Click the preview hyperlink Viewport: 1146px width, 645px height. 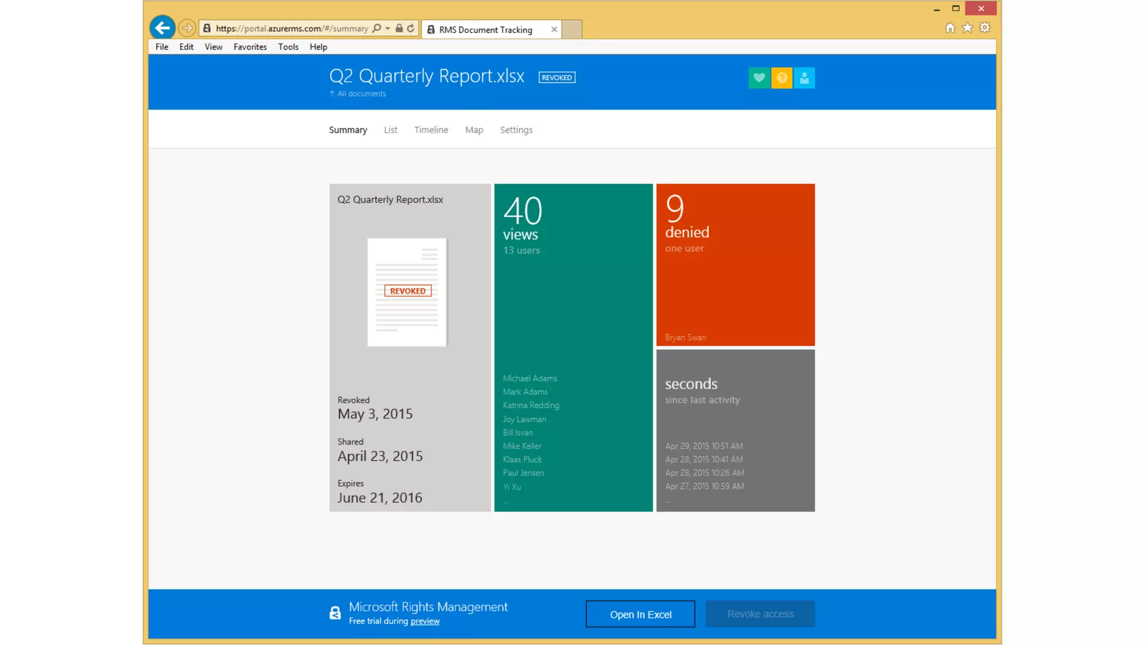(425, 621)
